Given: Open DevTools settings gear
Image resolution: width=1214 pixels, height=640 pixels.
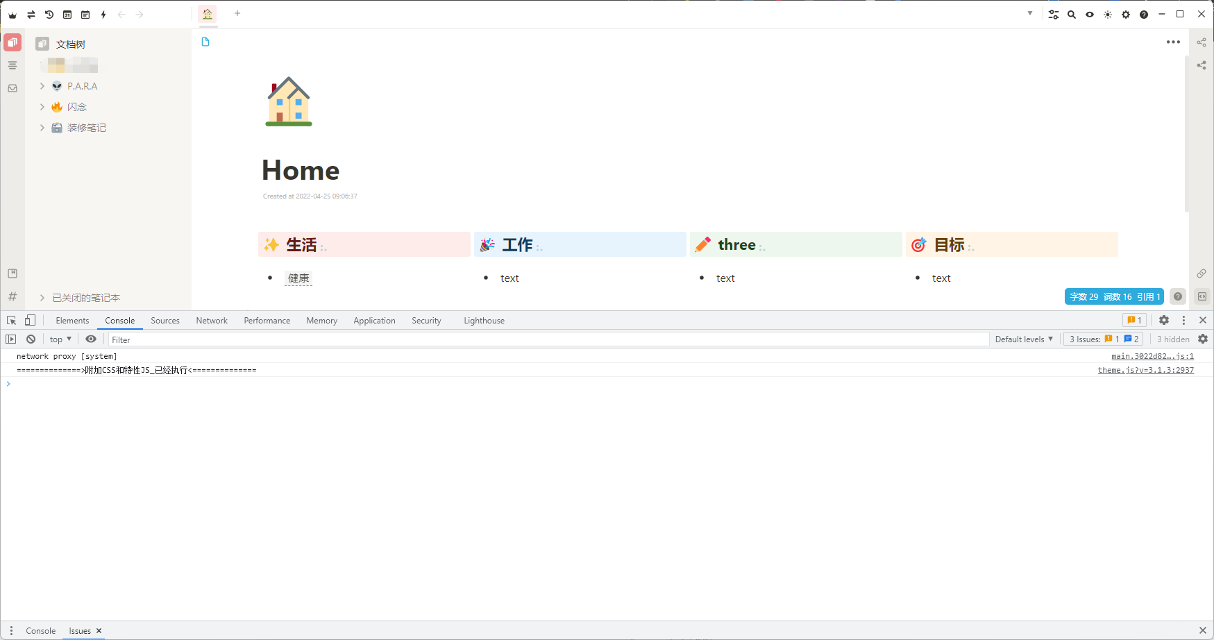Looking at the screenshot, I should pyautogui.click(x=1164, y=320).
